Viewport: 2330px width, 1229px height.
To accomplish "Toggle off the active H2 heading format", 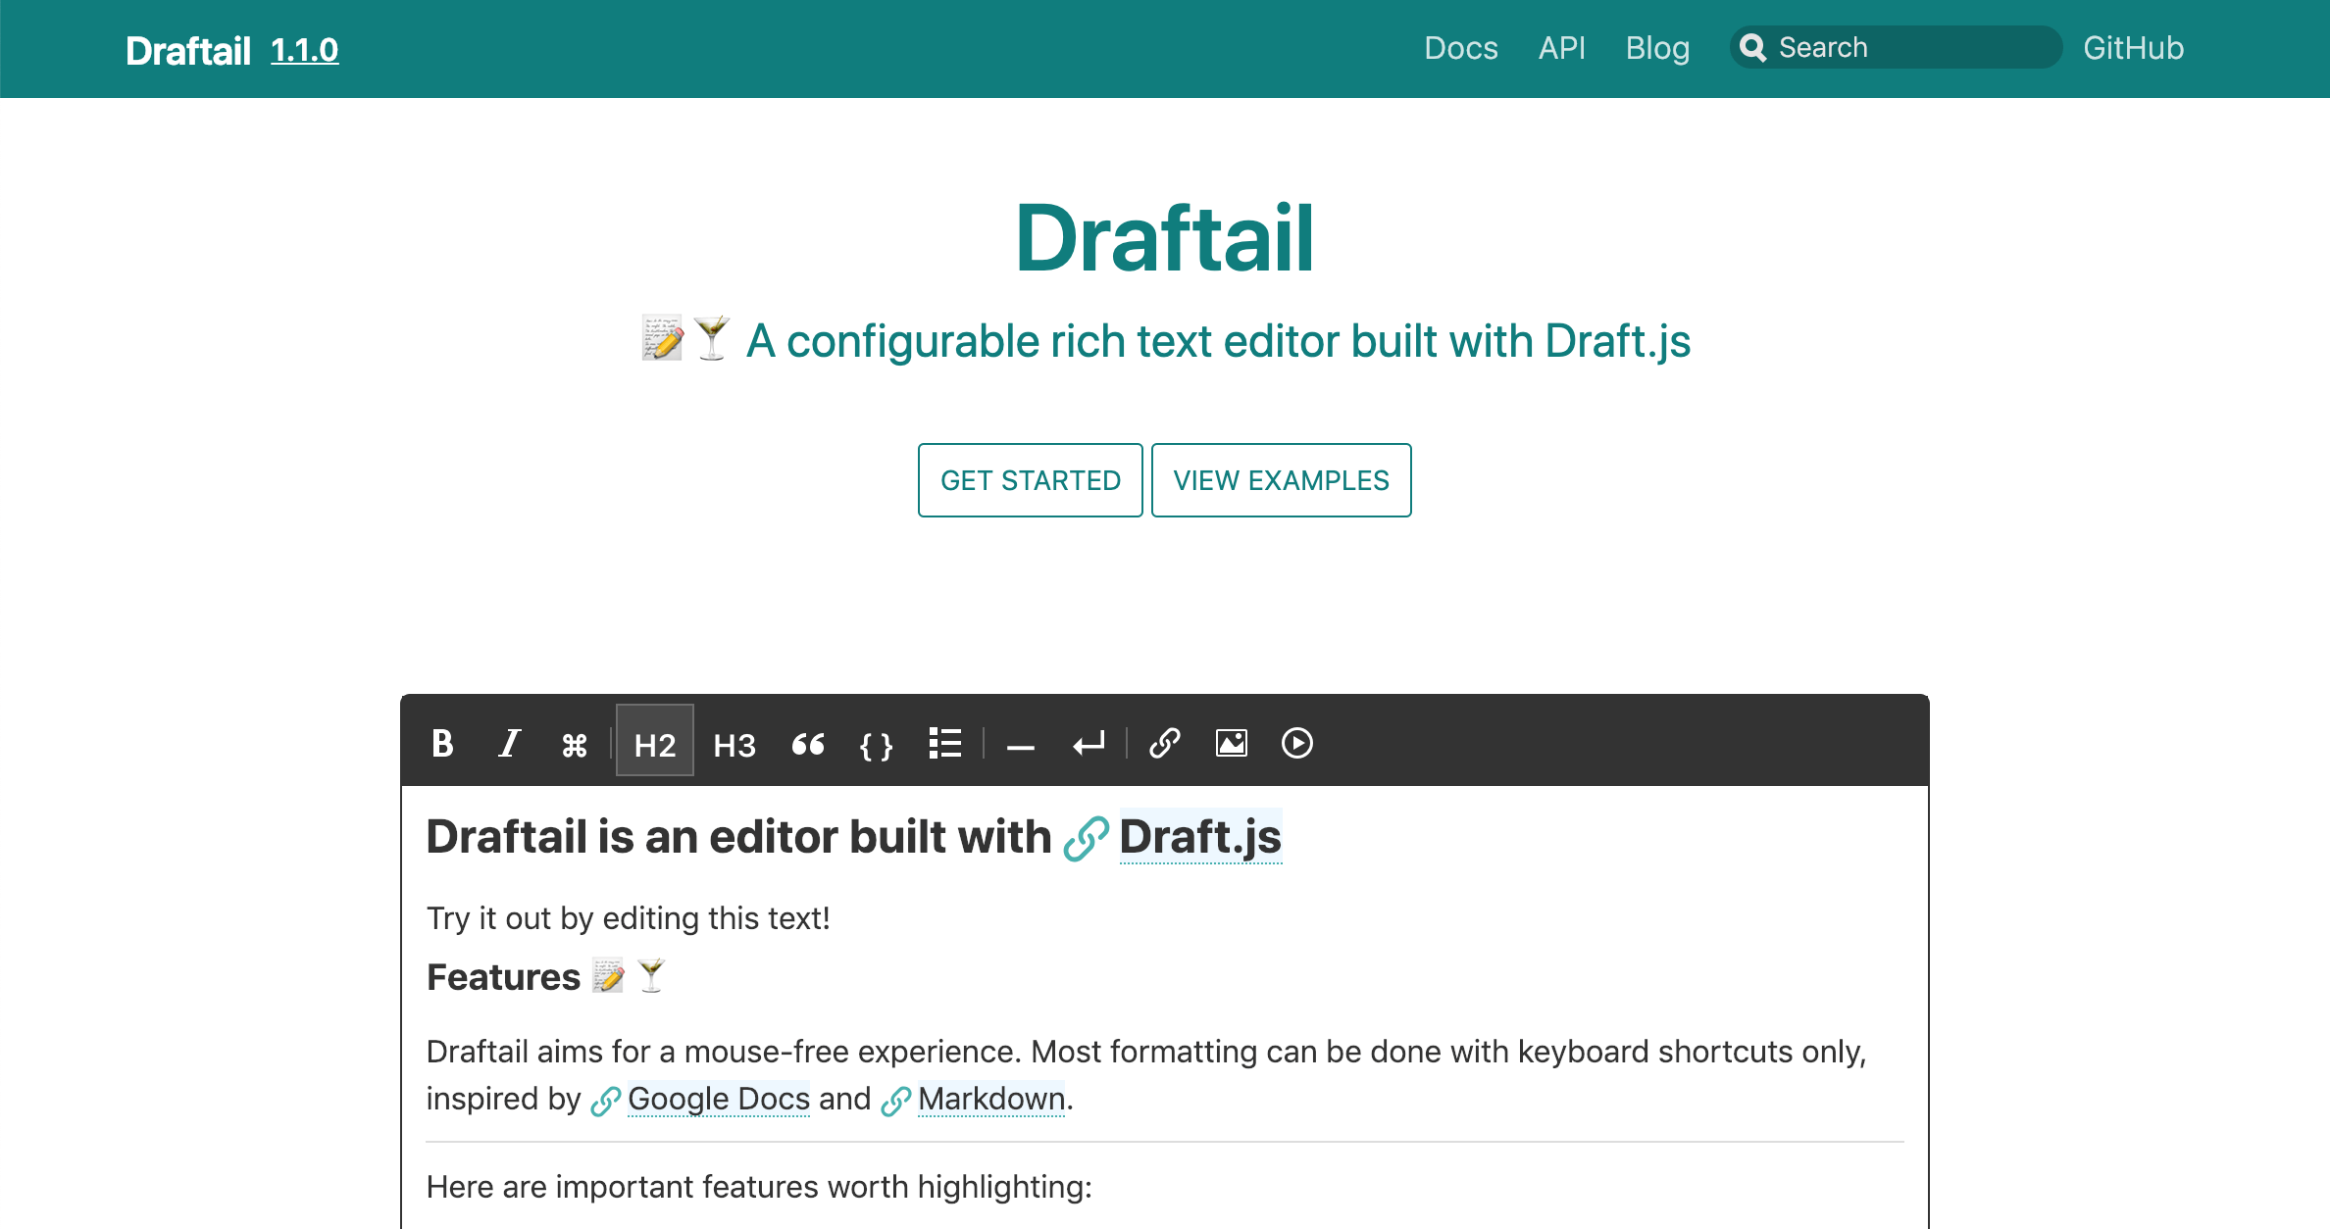I will click(x=654, y=744).
